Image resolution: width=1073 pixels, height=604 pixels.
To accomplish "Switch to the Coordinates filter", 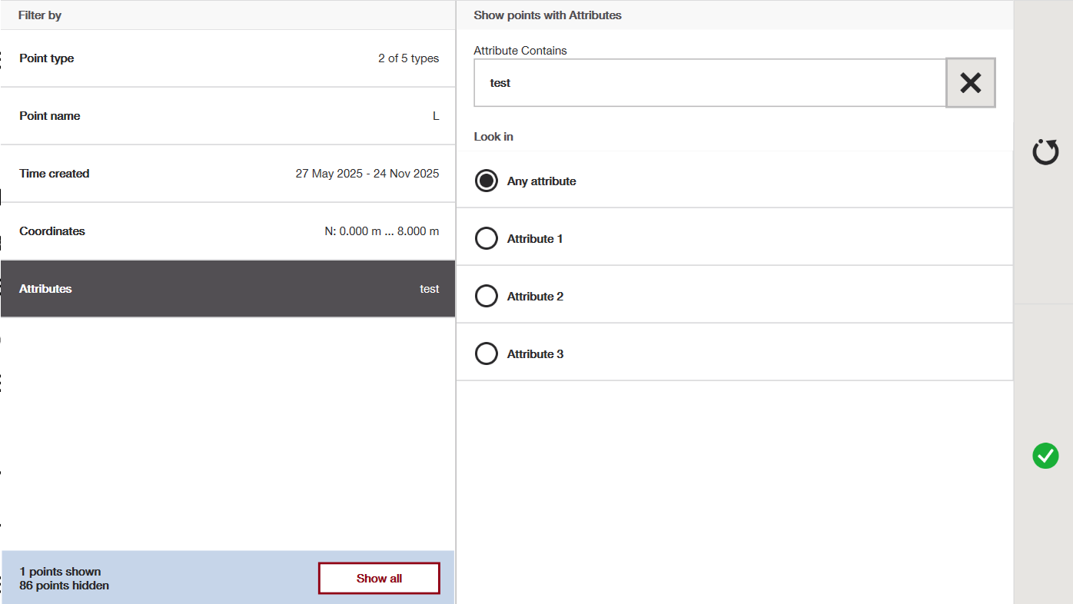I will 228,231.
